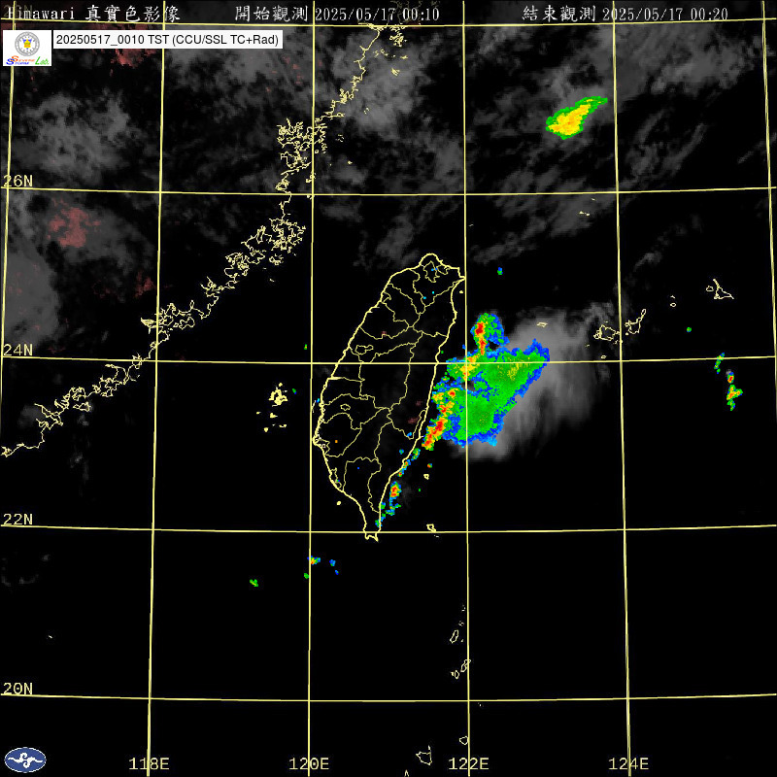The height and width of the screenshot is (777, 777).
Task: Click the 120E longitude label
Action: coord(309,764)
